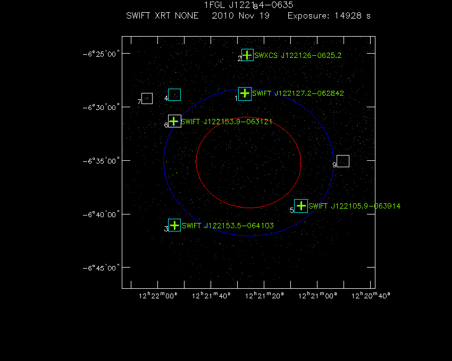This screenshot has width=452, height=361.
Task: Select the white box labeled 7
Action: (x=147, y=98)
